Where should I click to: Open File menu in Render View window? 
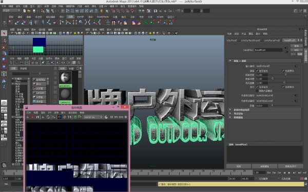(x=28, y=113)
